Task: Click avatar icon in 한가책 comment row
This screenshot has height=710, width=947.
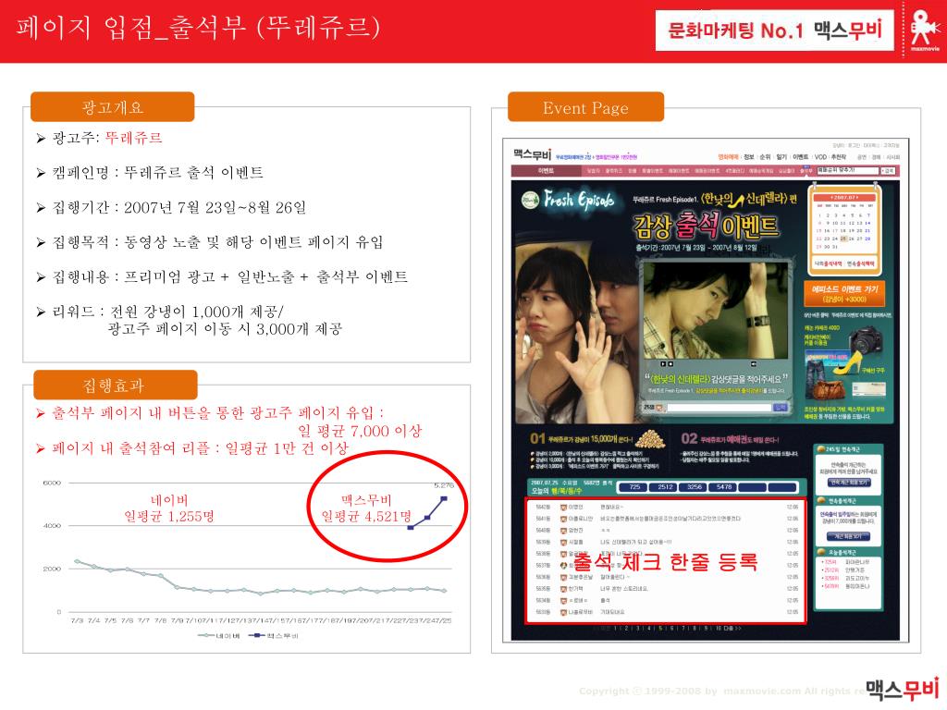Action: [x=563, y=589]
